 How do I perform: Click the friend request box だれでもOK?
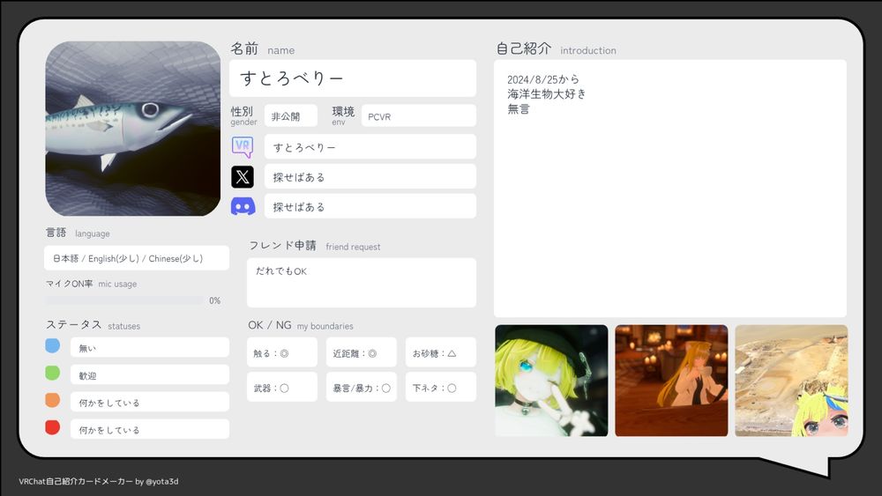coord(361,283)
